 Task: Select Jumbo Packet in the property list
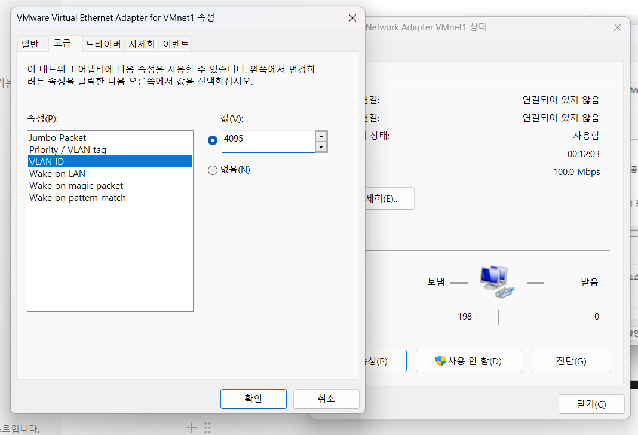click(x=110, y=137)
